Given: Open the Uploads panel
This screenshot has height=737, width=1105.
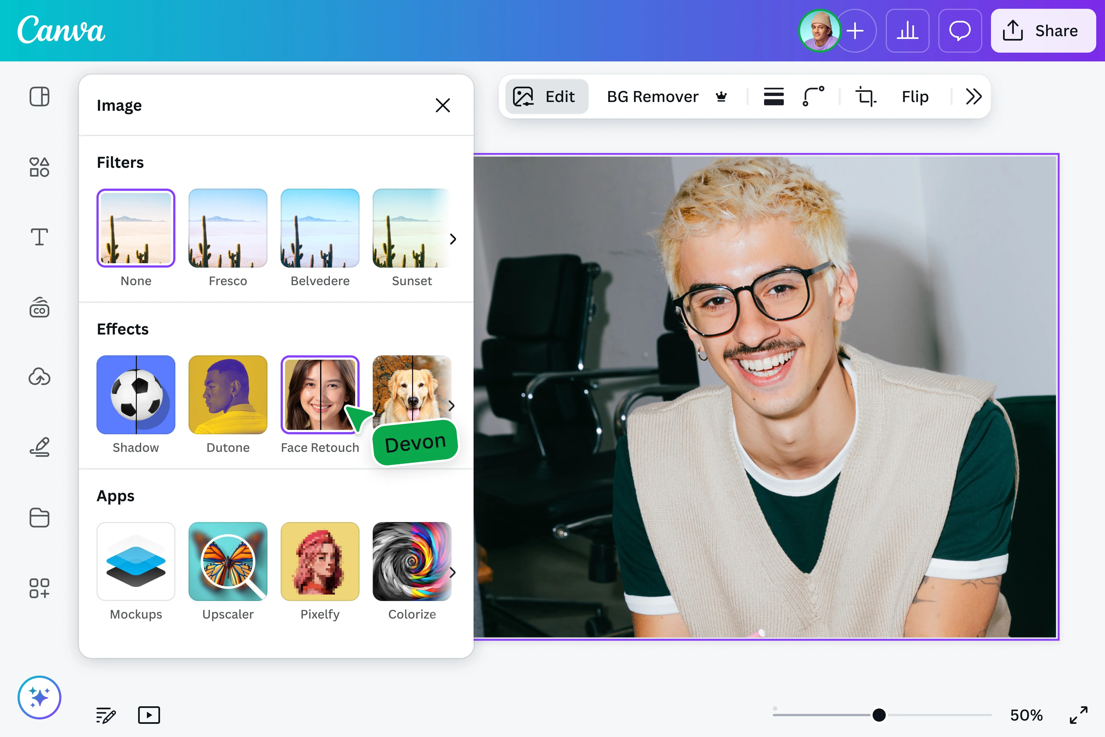Looking at the screenshot, I should pyautogui.click(x=39, y=376).
